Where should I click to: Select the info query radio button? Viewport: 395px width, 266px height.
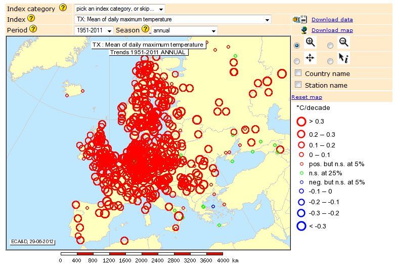330,61
